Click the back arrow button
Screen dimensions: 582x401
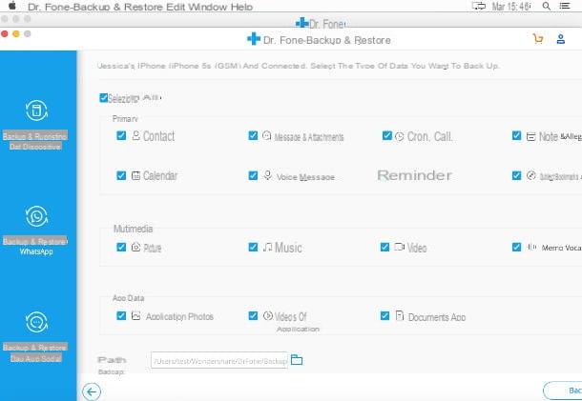click(x=92, y=391)
